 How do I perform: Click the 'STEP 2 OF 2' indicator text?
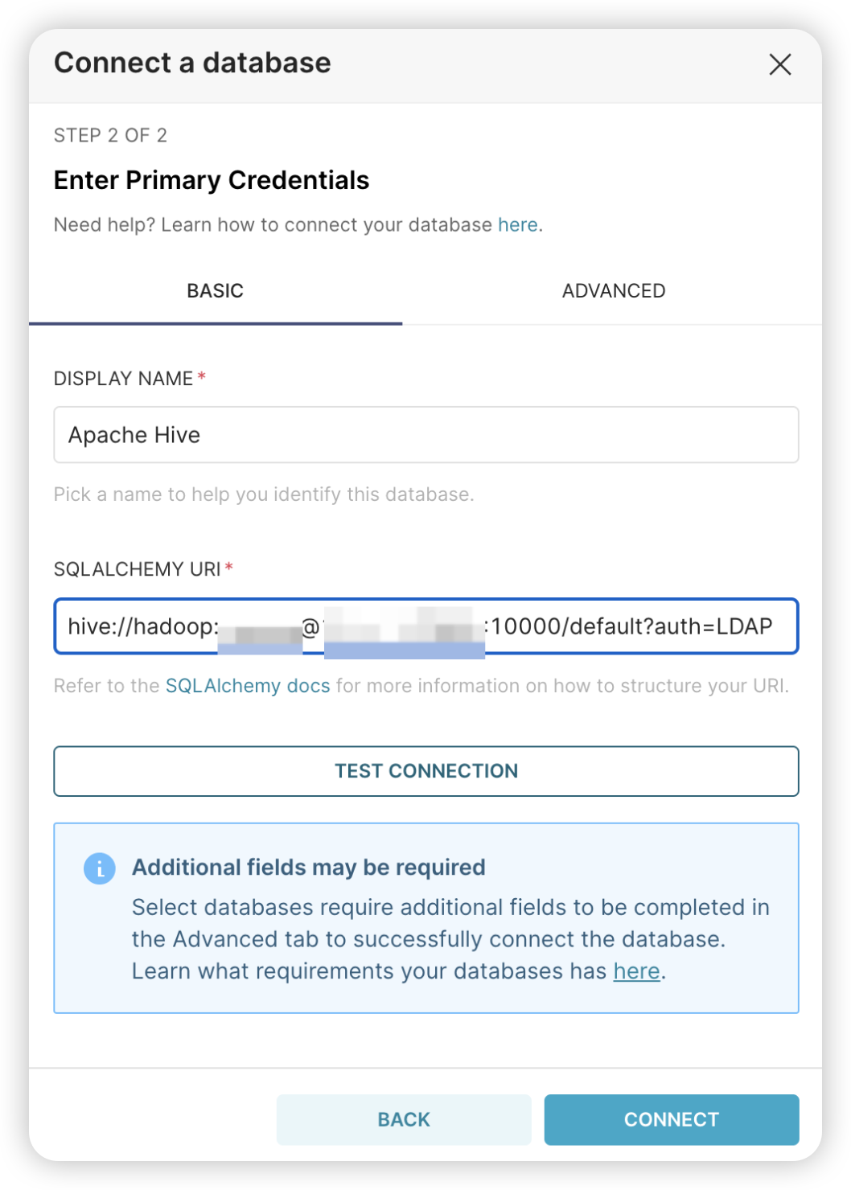(110, 135)
